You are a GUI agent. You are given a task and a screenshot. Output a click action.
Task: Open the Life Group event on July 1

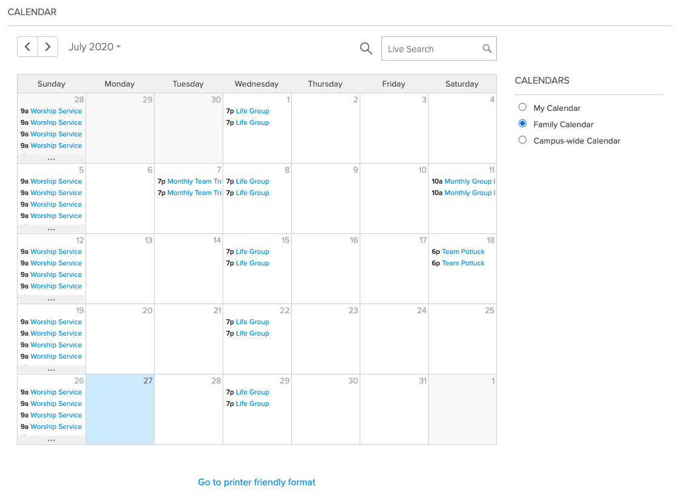coord(252,111)
